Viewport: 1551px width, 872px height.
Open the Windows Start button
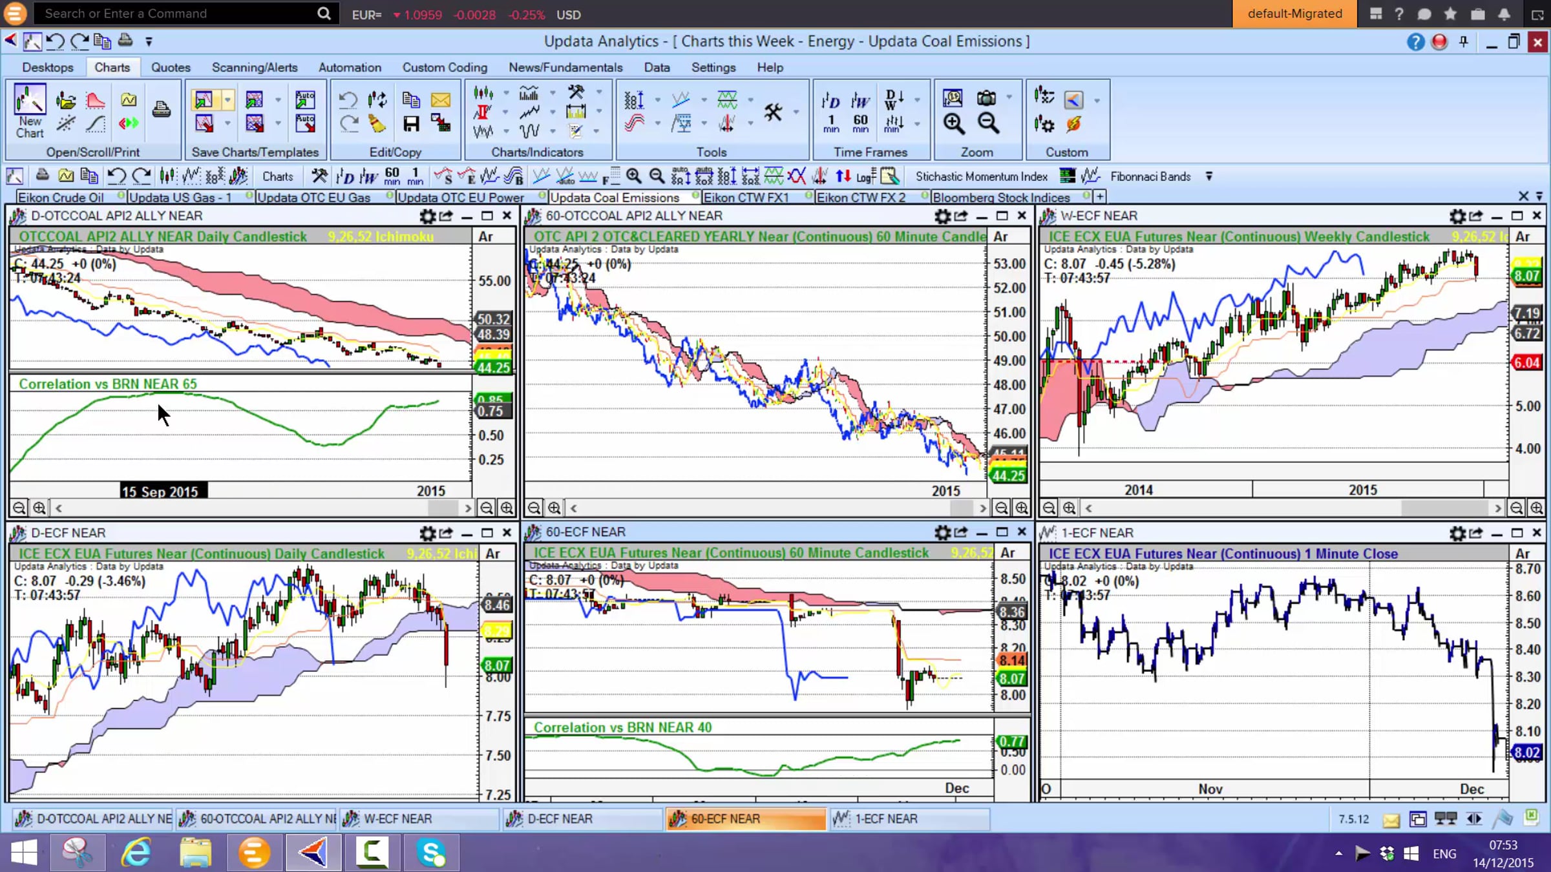24,853
